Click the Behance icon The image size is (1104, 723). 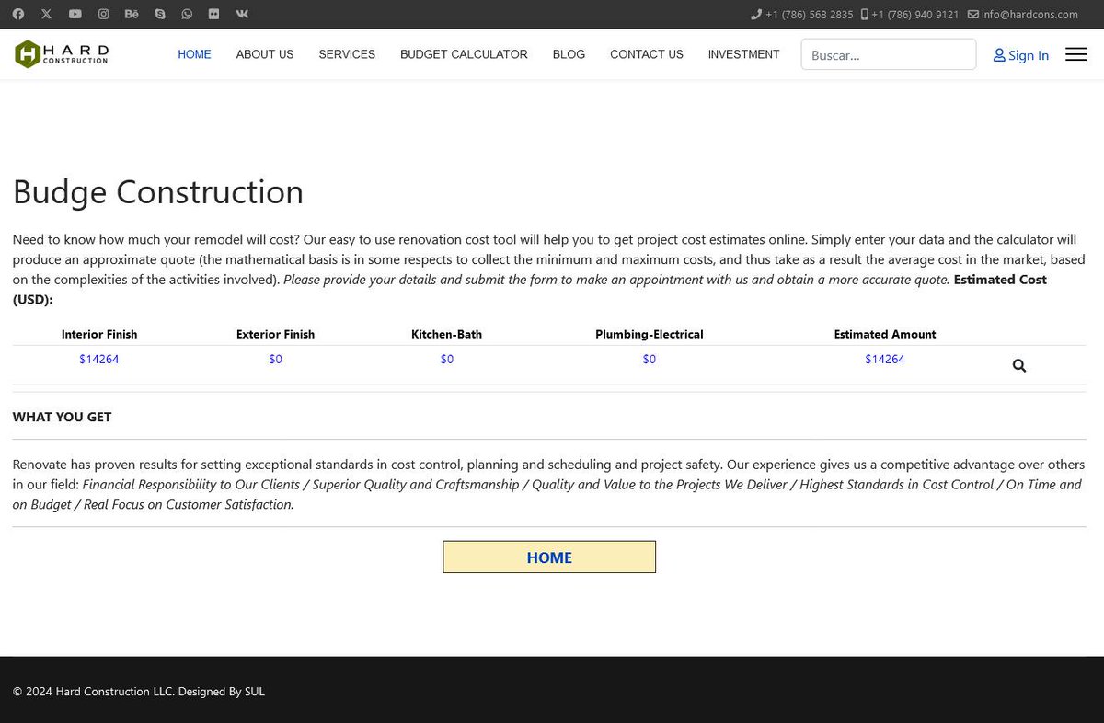(x=132, y=14)
